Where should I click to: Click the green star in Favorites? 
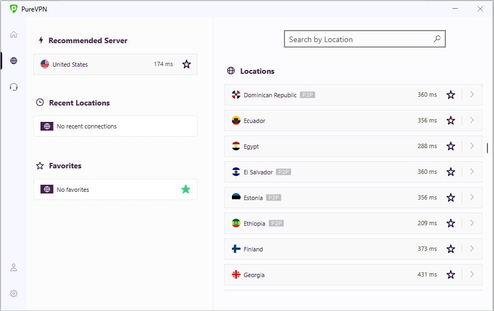click(x=186, y=189)
